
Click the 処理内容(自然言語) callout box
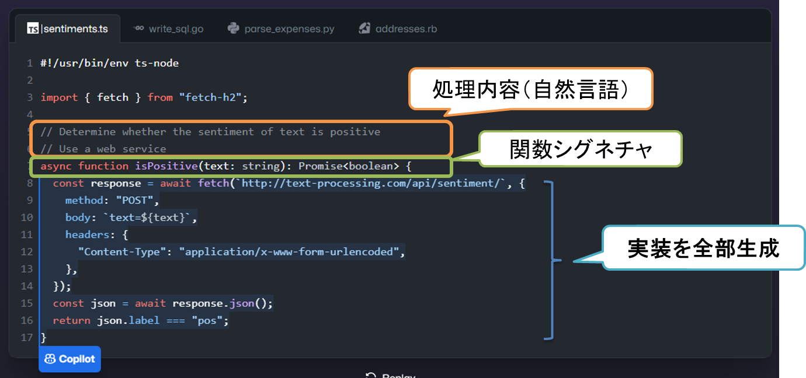(x=530, y=89)
